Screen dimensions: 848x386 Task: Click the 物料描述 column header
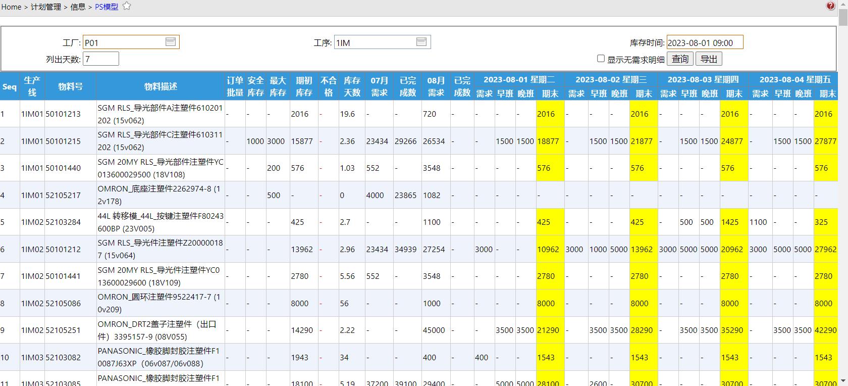coord(161,86)
